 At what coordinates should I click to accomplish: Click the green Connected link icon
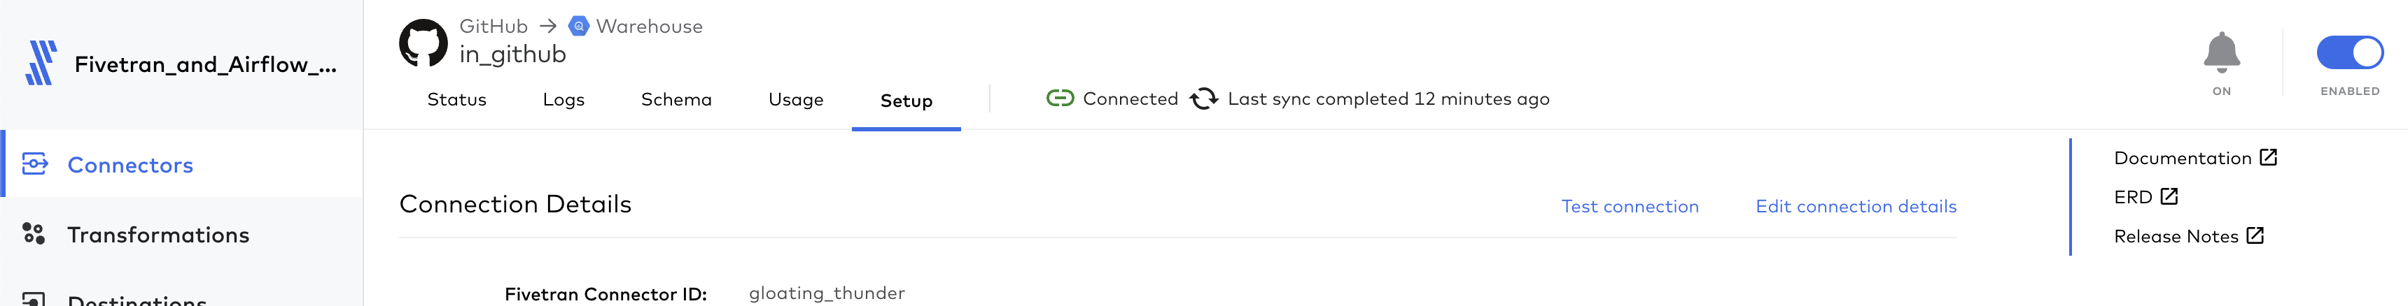(x=1059, y=99)
